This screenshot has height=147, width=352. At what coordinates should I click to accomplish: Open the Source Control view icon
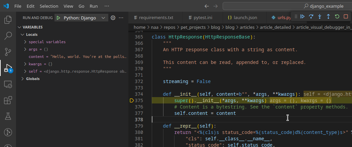pyautogui.click(x=8, y=52)
